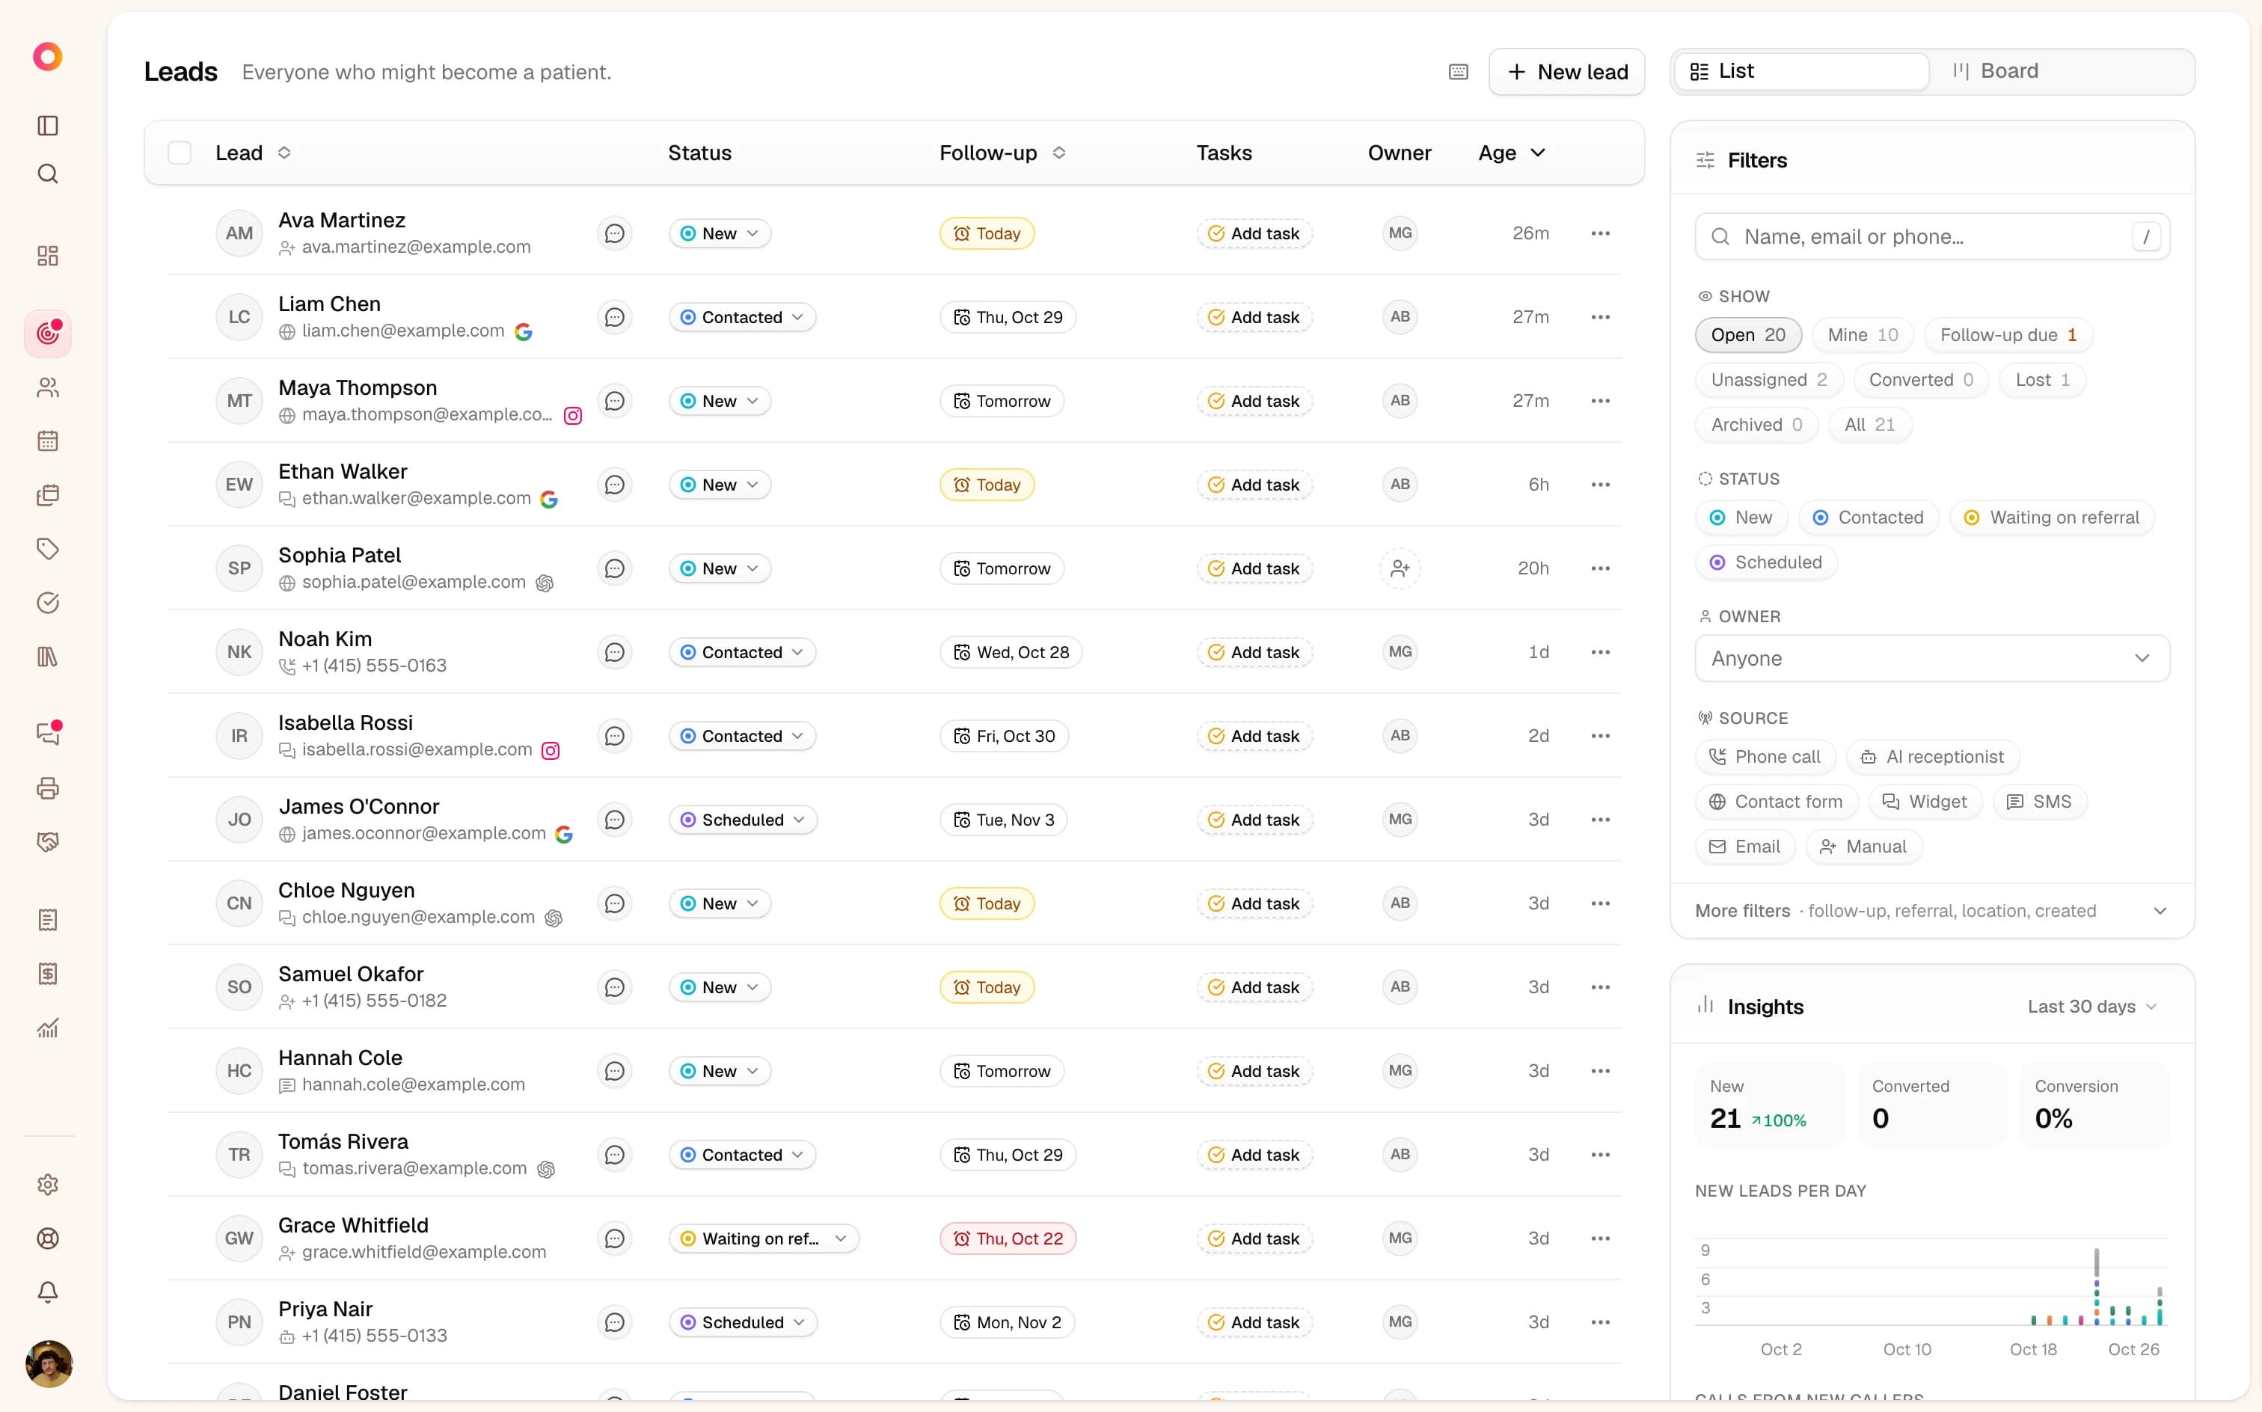The image size is (2262, 1412).
Task: Select the Converted filter chip
Action: point(1920,380)
